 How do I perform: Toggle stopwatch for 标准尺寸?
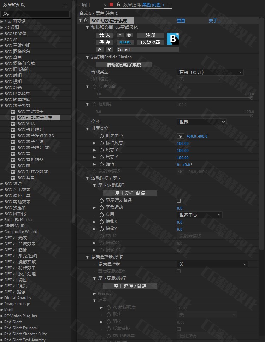tap(101, 143)
